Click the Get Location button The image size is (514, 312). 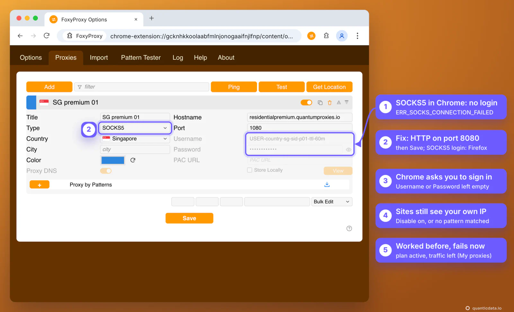(329, 87)
